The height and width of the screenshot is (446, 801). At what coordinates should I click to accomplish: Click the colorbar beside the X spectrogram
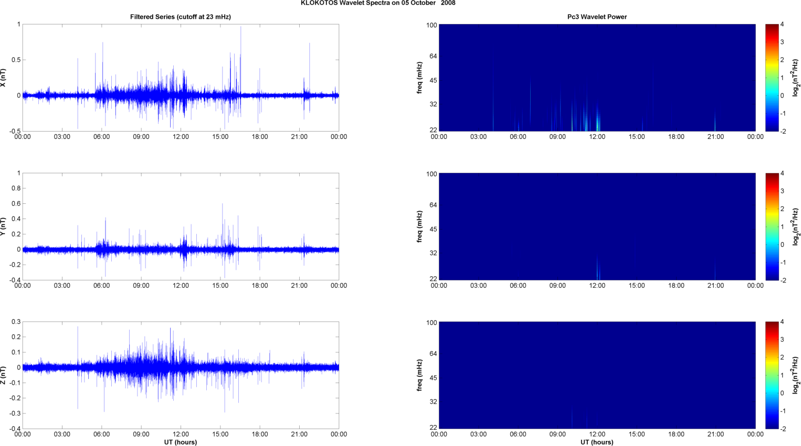(x=772, y=78)
